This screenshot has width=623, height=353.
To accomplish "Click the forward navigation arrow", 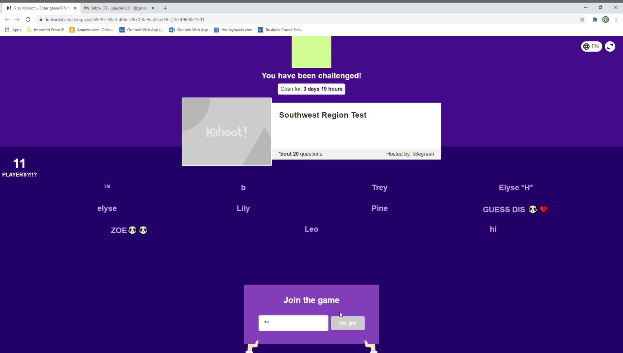I will 17,20.
